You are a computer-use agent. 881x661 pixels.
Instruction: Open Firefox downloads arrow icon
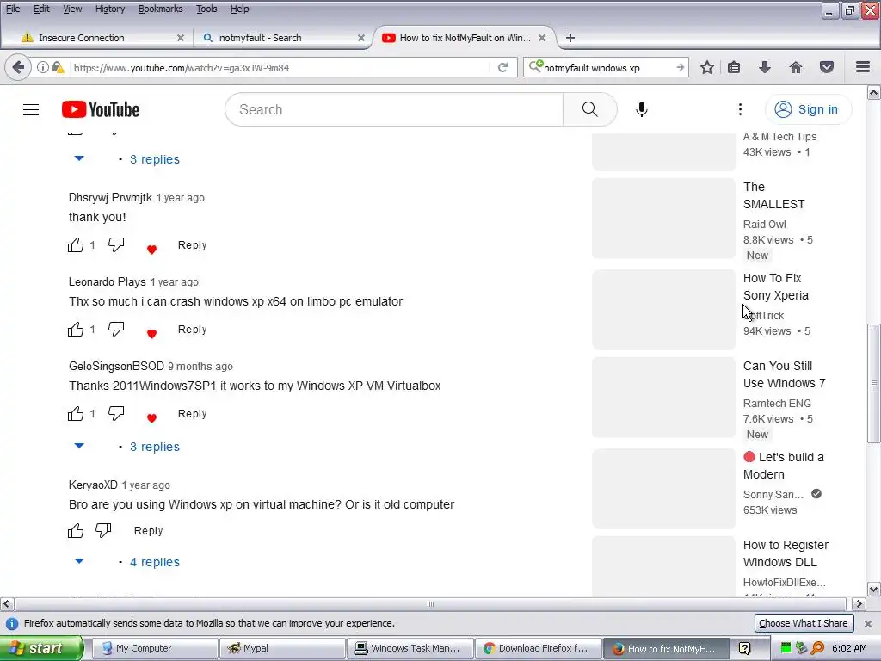[x=765, y=67]
